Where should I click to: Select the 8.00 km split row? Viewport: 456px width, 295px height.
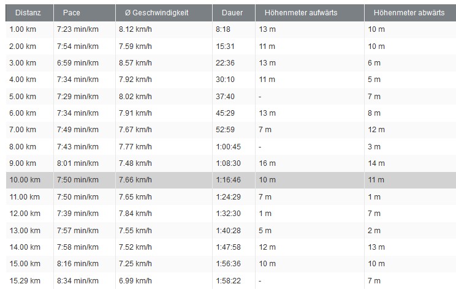tap(228, 147)
